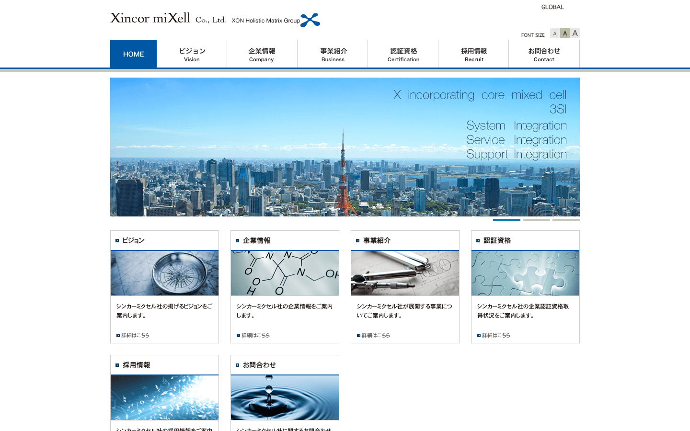Screen dimensions: 690x431
Task: Click the blue X group logo mark
Action: point(310,20)
